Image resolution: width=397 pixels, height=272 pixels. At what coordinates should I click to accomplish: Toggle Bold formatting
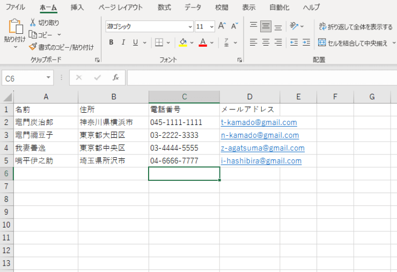point(111,42)
